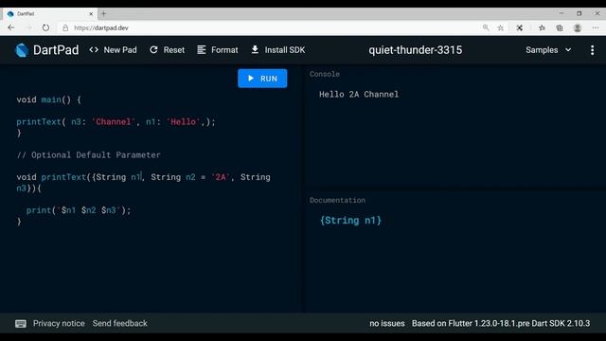606x341 pixels.
Task: Open the browser zoom magnifier icon
Action: point(486,27)
